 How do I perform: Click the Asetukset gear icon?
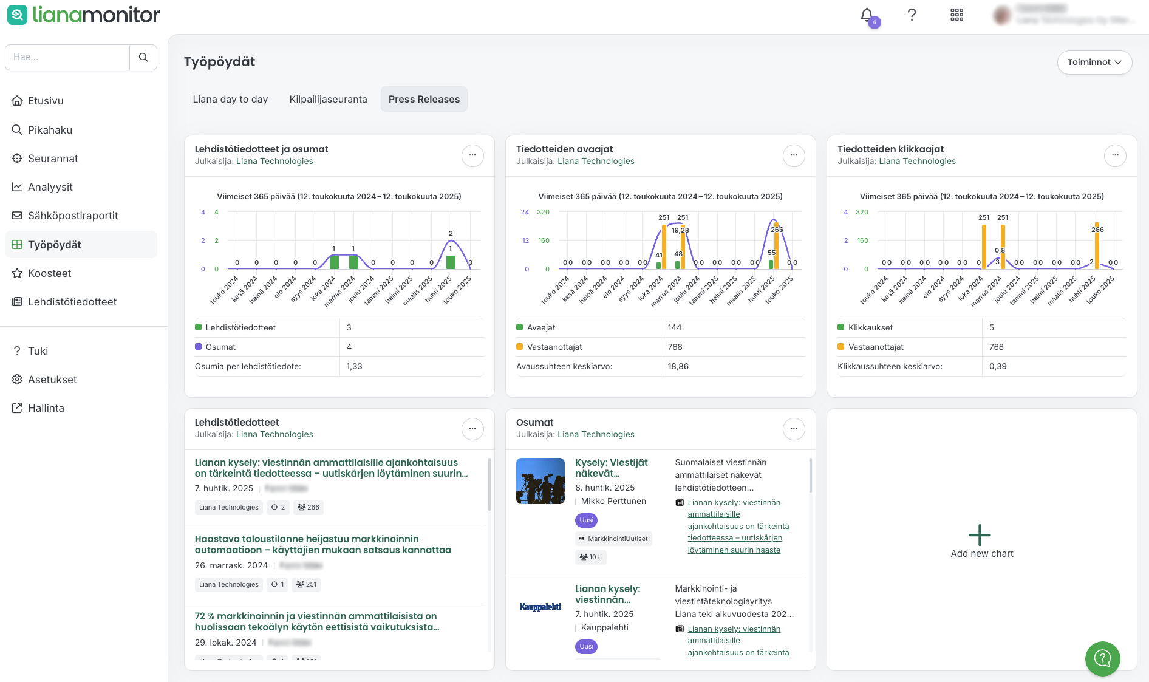click(17, 380)
